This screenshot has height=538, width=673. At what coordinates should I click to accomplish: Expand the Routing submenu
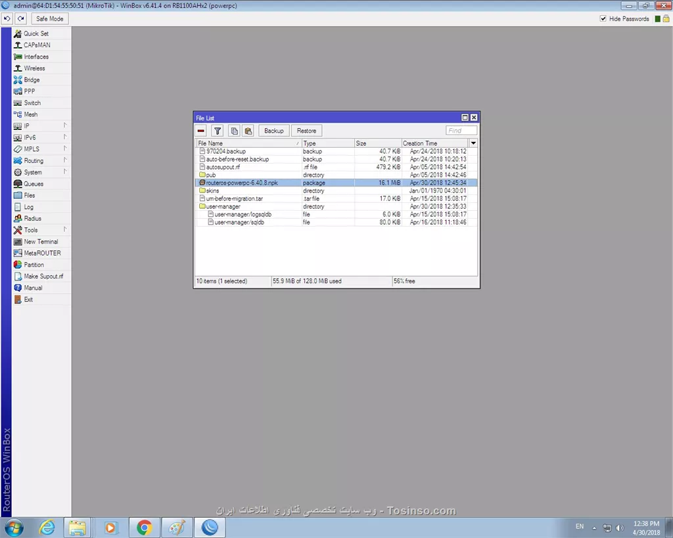click(41, 161)
